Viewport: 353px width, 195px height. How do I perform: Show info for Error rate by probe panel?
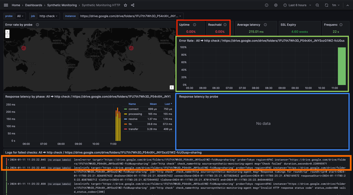coord(37,25)
